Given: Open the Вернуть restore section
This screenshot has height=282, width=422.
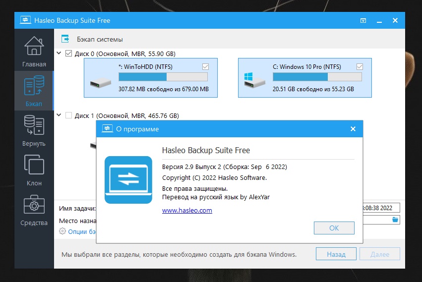Looking at the screenshot, I should [34, 130].
